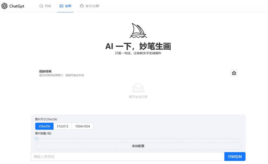Screen dimensions: 268x164
Task: Select the 256x256 image size
Action: click(44, 126)
